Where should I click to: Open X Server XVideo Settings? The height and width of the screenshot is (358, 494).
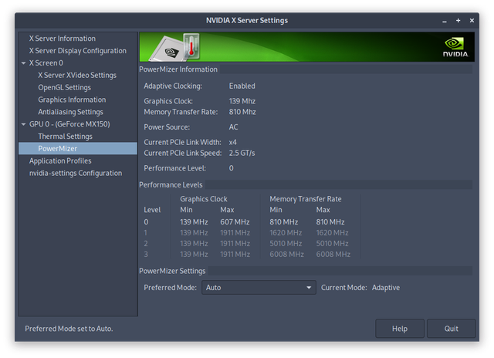(77, 76)
